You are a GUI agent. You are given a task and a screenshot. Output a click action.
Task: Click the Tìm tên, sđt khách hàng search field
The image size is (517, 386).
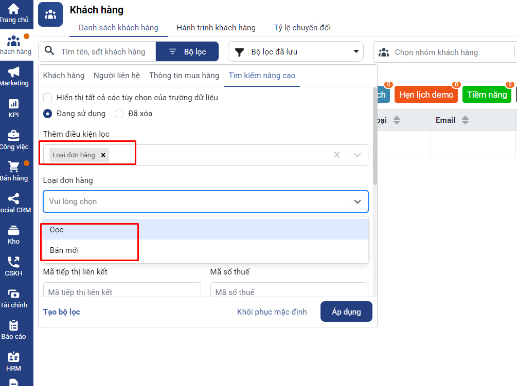pos(103,52)
